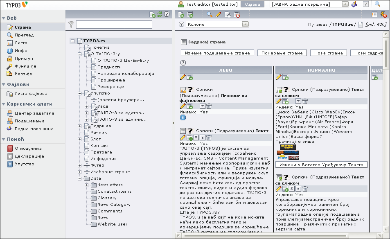Edit the first Текст са сликом element with pencil
The width and height of the screenshot is (390, 239).
click(x=279, y=101)
